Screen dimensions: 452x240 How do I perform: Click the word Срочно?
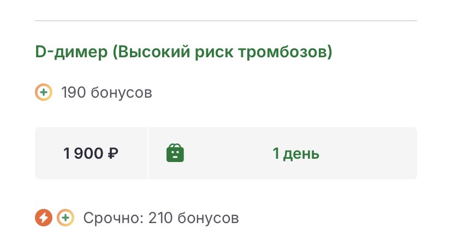pos(112,218)
